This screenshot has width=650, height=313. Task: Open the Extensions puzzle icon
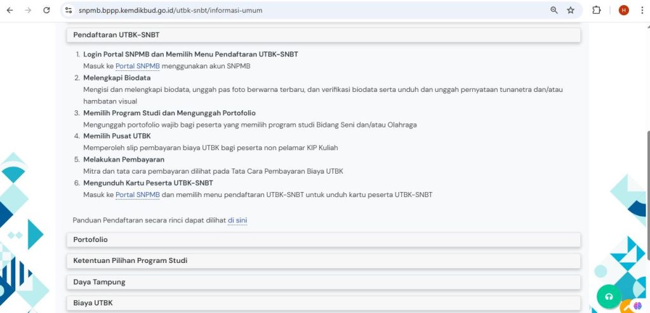[597, 10]
